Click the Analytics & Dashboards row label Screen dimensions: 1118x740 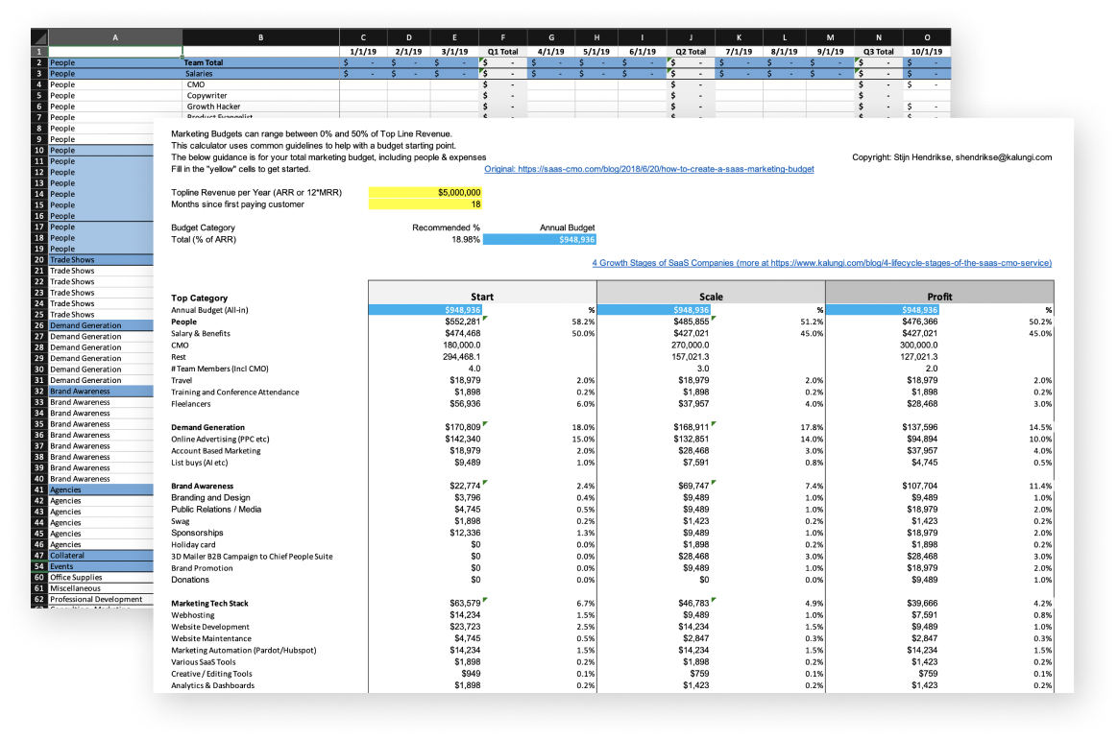click(x=212, y=686)
